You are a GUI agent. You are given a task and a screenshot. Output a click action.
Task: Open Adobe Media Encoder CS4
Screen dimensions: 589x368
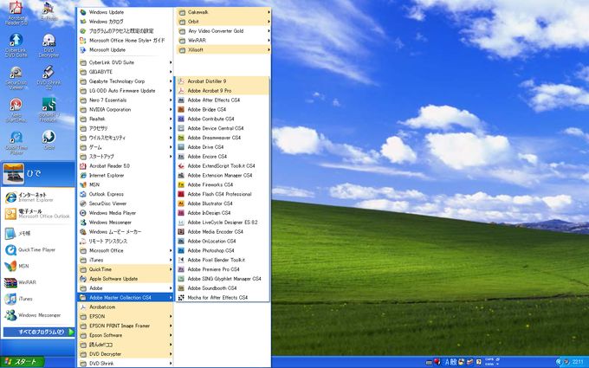(223, 232)
